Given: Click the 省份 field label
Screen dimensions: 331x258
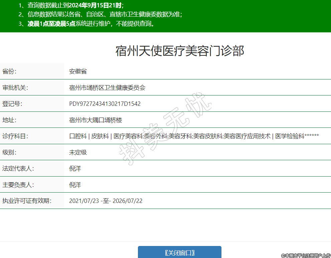Looking at the screenshot, I should [9, 71].
